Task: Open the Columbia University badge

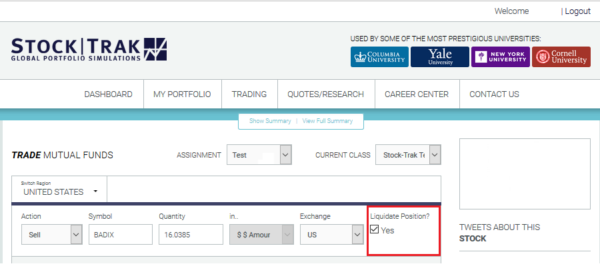Action: coord(379,57)
